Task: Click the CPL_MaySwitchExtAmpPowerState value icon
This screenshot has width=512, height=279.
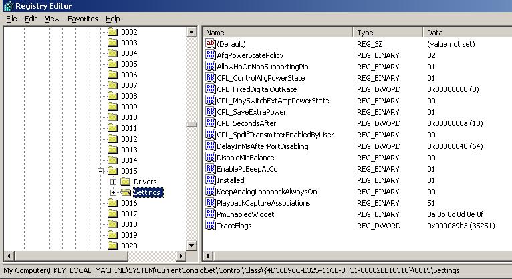Action: 211,100
